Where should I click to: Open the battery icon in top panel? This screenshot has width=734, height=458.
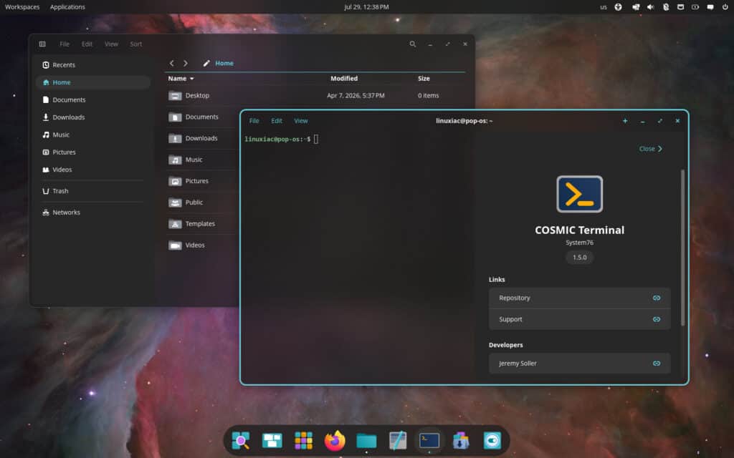coord(695,7)
